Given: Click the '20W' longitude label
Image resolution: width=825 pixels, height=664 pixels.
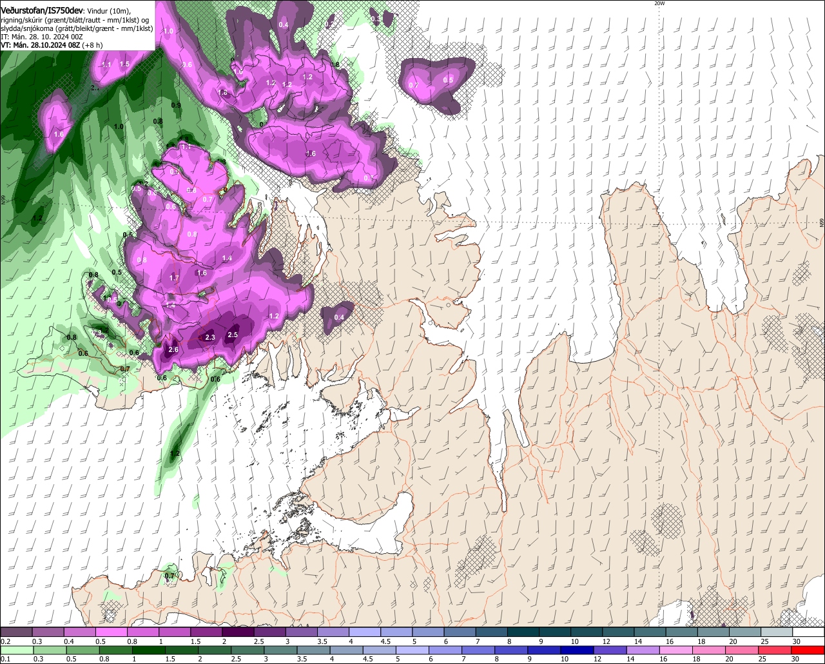Looking at the screenshot, I should click(x=659, y=3).
